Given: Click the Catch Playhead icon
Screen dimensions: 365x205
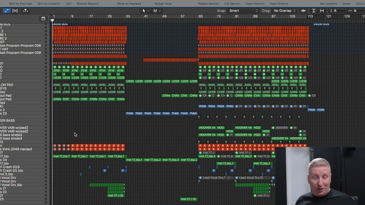Looking at the screenshot, I should point(25,11).
